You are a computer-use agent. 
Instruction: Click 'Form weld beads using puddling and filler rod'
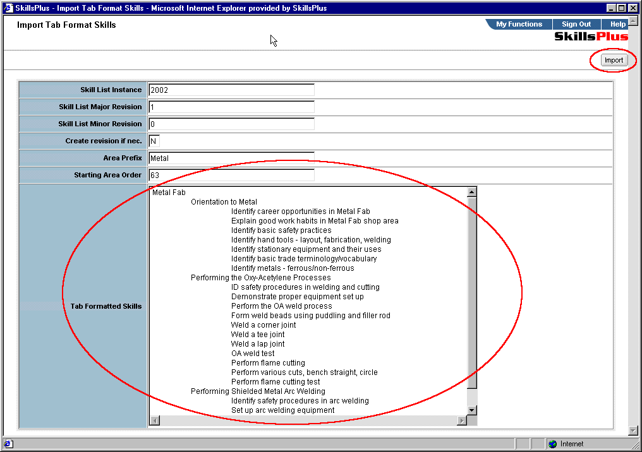pos(311,316)
